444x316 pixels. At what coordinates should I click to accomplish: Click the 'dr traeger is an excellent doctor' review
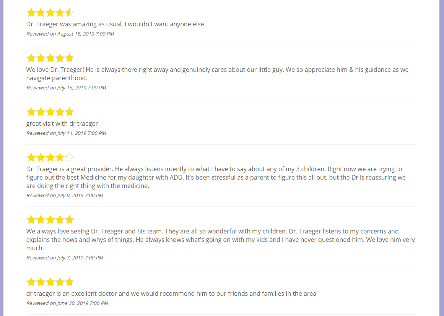point(171,294)
